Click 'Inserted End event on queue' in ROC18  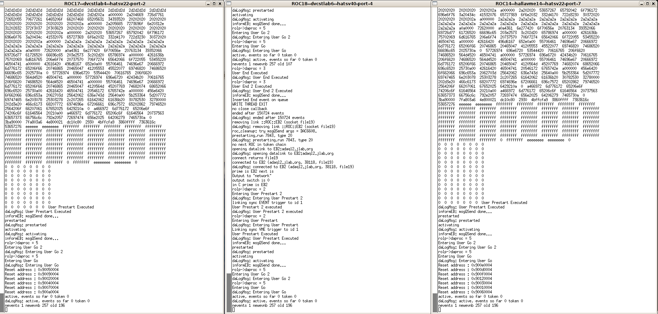[x=260, y=100]
